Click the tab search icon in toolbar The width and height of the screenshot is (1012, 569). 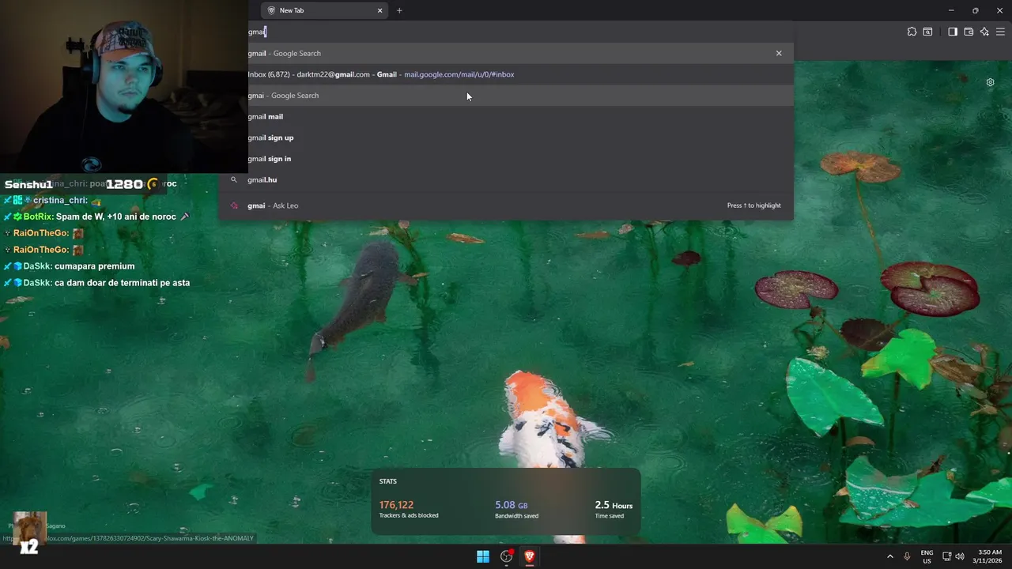coord(927,32)
